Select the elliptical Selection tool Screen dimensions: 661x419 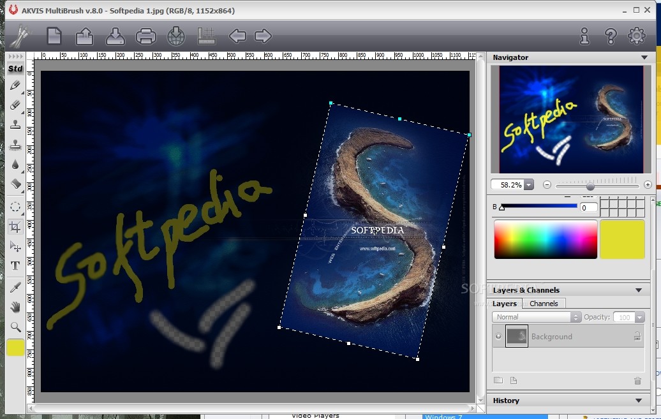[15, 207]
